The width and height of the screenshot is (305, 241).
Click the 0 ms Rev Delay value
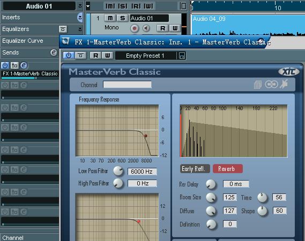point(236,184)
